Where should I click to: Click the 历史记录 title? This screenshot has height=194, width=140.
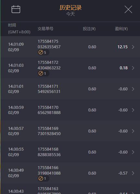(x=70, y=7)
